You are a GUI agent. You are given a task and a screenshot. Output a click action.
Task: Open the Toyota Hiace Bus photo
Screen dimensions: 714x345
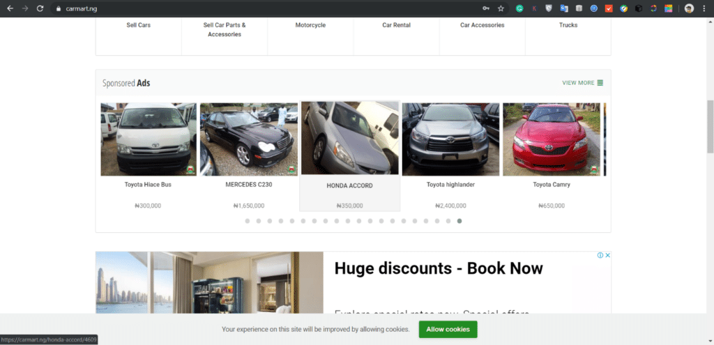click(x=149, y=139)
